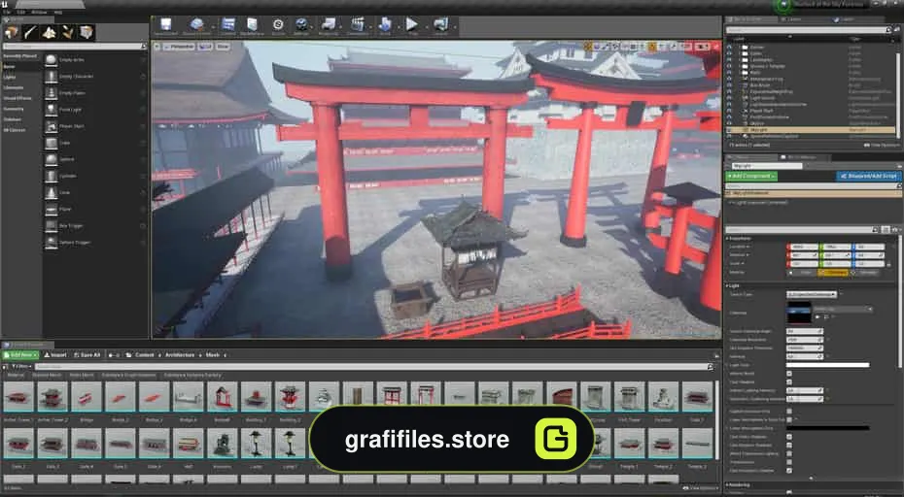This screenshot has width=904, height=497.
Task: Click the Substance toolbar icon
Action: pyautogui.click(x=278, y=26)
